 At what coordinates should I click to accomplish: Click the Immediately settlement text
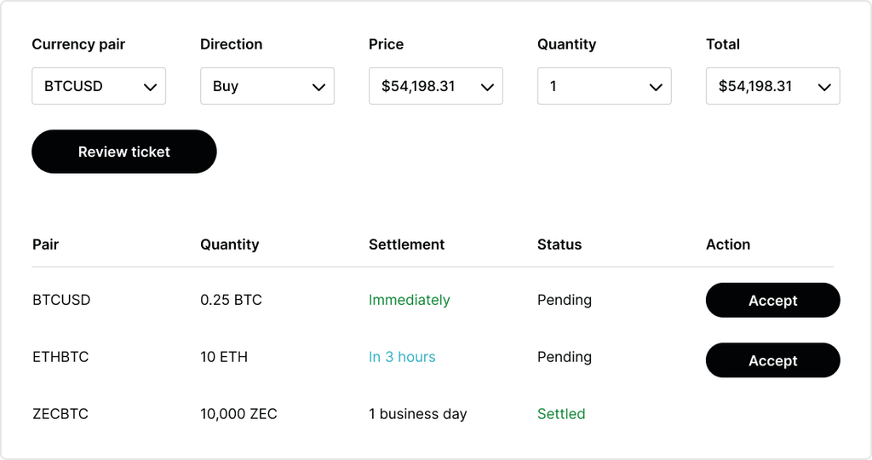410,300
